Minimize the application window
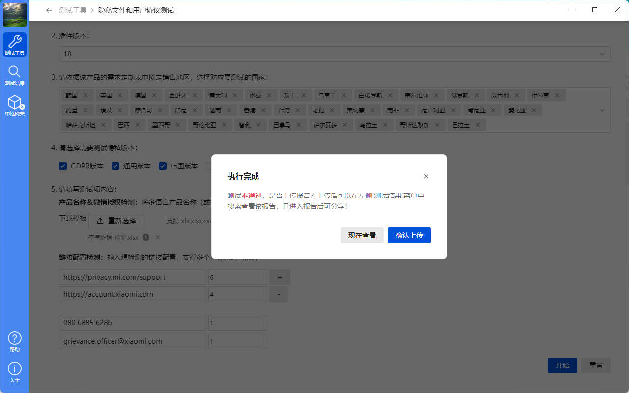Viewport: 629px width, 393px height. [x=572, y=10]
